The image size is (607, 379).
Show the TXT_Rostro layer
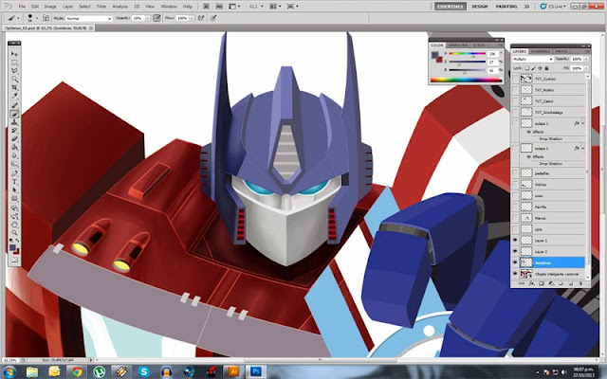pyautogui.click(x=515, y=90)
